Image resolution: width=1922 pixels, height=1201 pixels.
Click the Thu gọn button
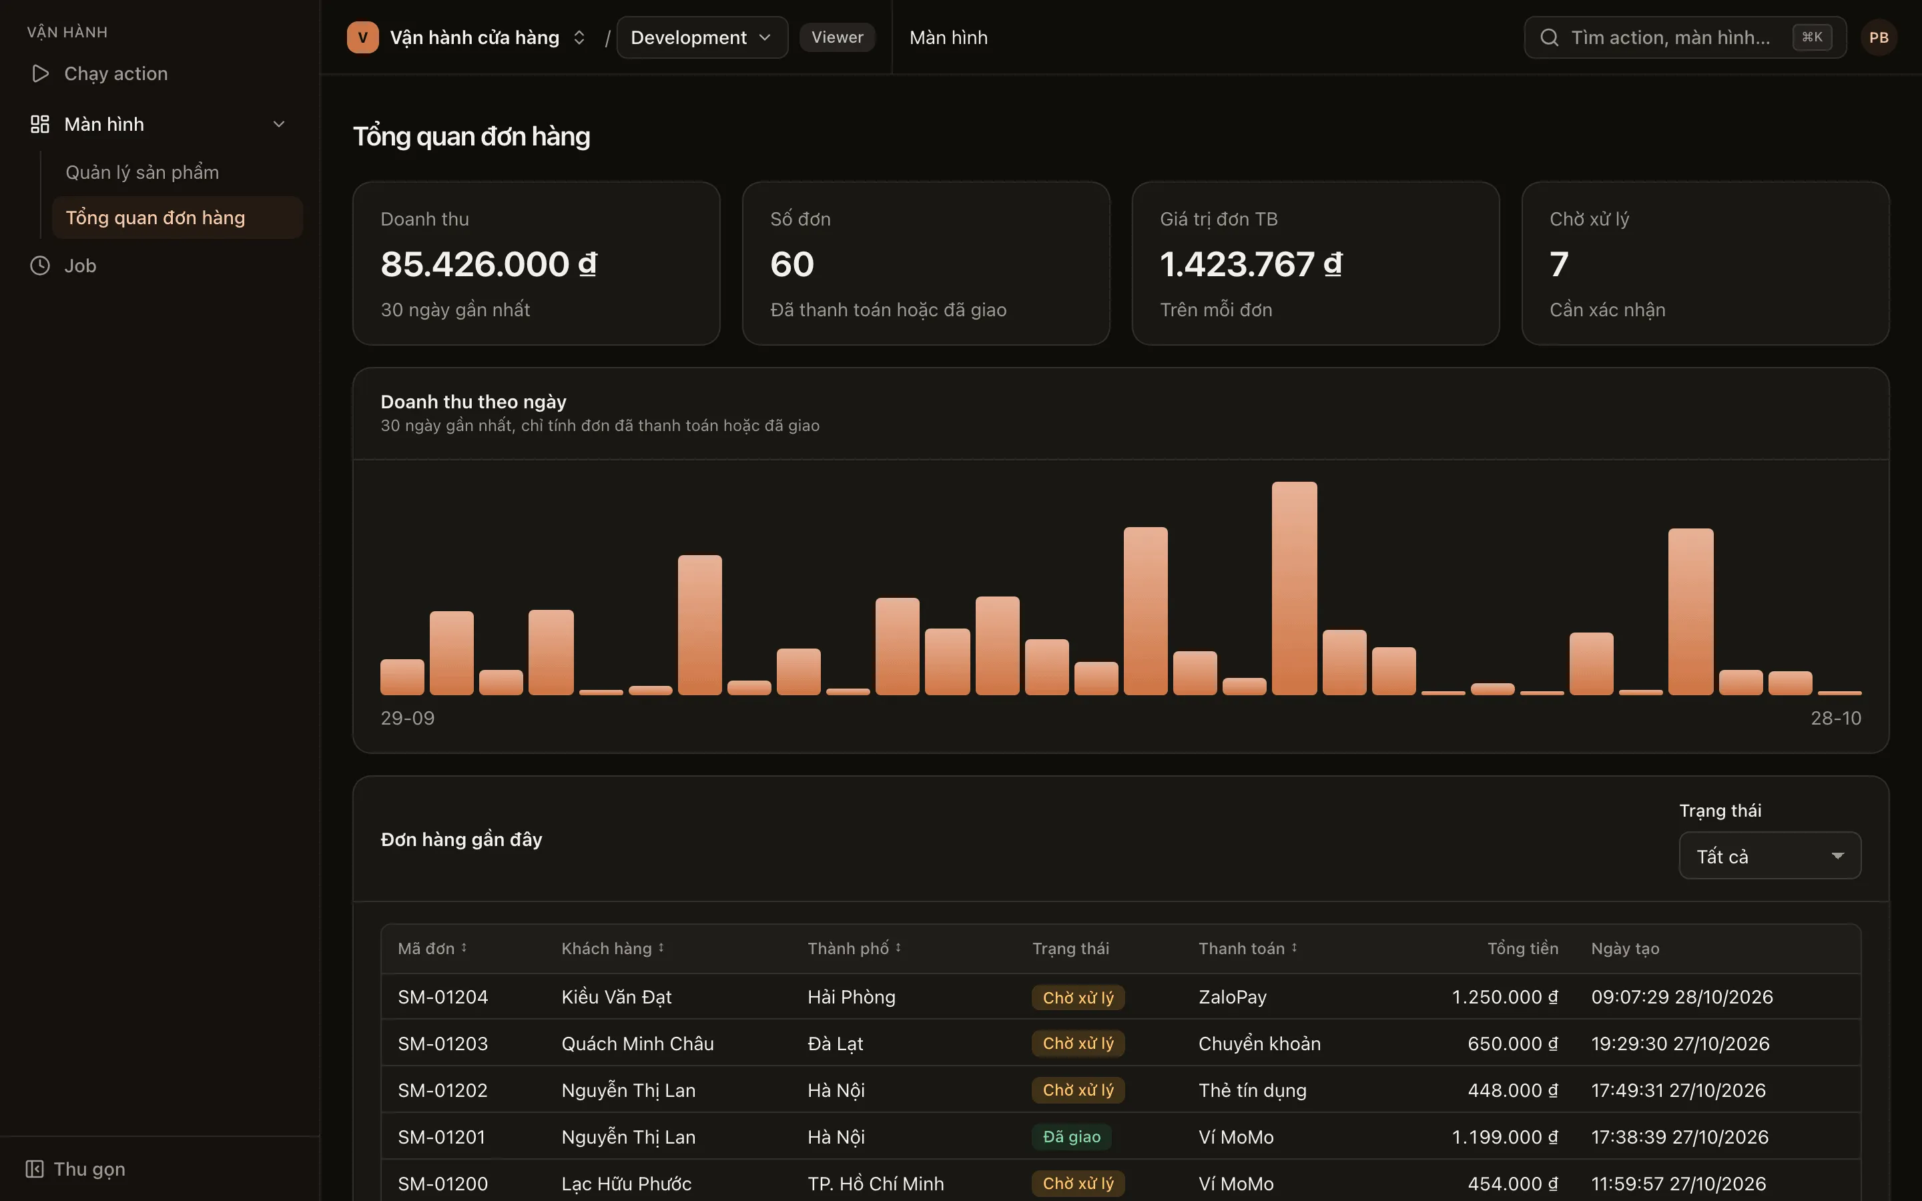[75, 1169]
